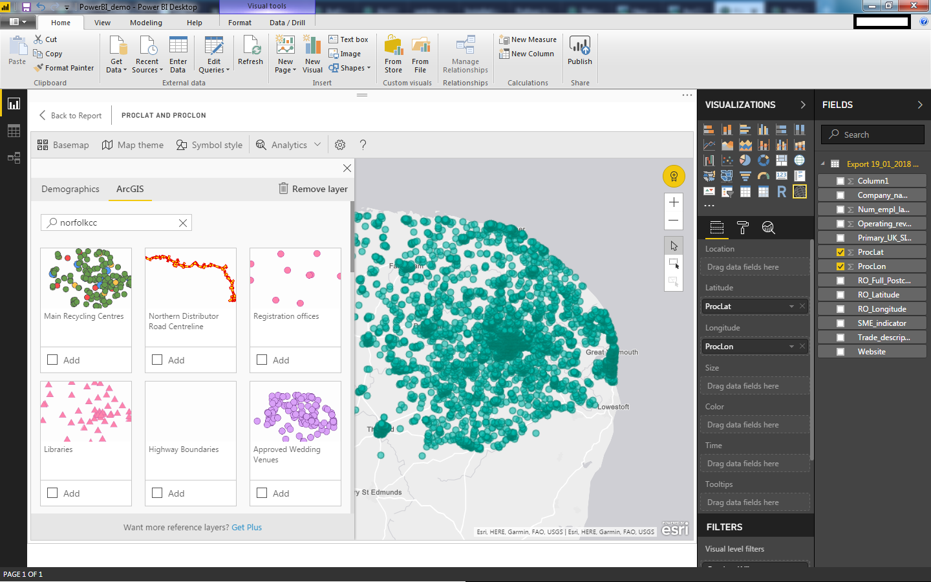Check Add for Northern Distributor Road Centreline

tap(157, 360)
